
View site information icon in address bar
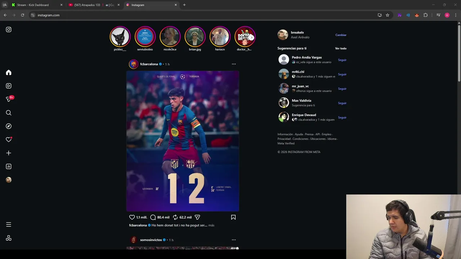click(33, 15)
